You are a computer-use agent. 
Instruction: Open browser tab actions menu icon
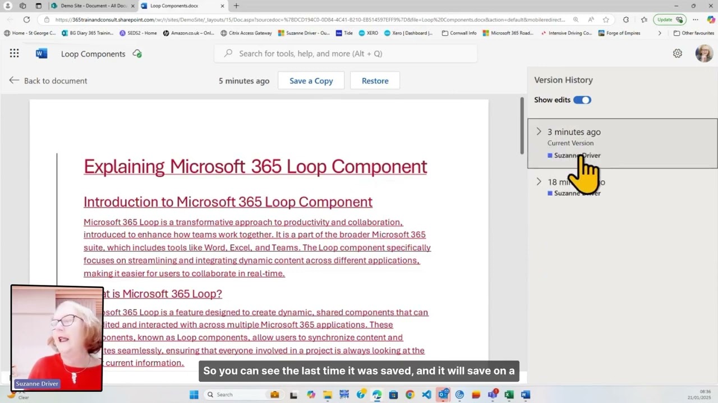pyautogui.click(x=38, y=6)
